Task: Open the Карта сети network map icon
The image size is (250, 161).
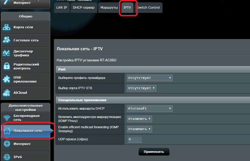Action: pos(7,27)
